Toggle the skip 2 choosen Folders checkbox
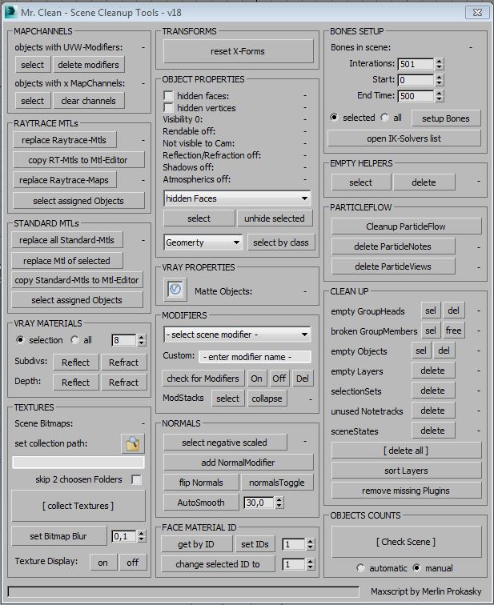494x605 pixels. [x=136, y=479]
